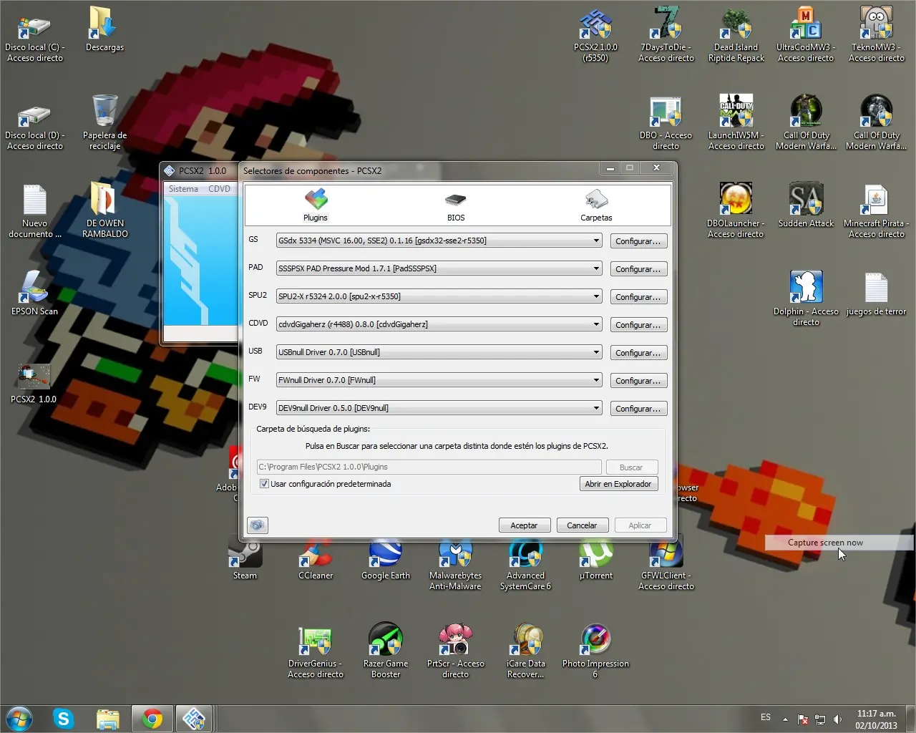This screenshot has width=916, height=733.
Task: Click the screenshot camera icon in dialog
Action: point(258,525)
